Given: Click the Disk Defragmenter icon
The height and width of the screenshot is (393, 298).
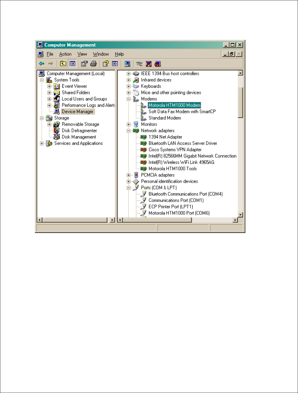Looking at the screenshot, I should pos(57,131).
